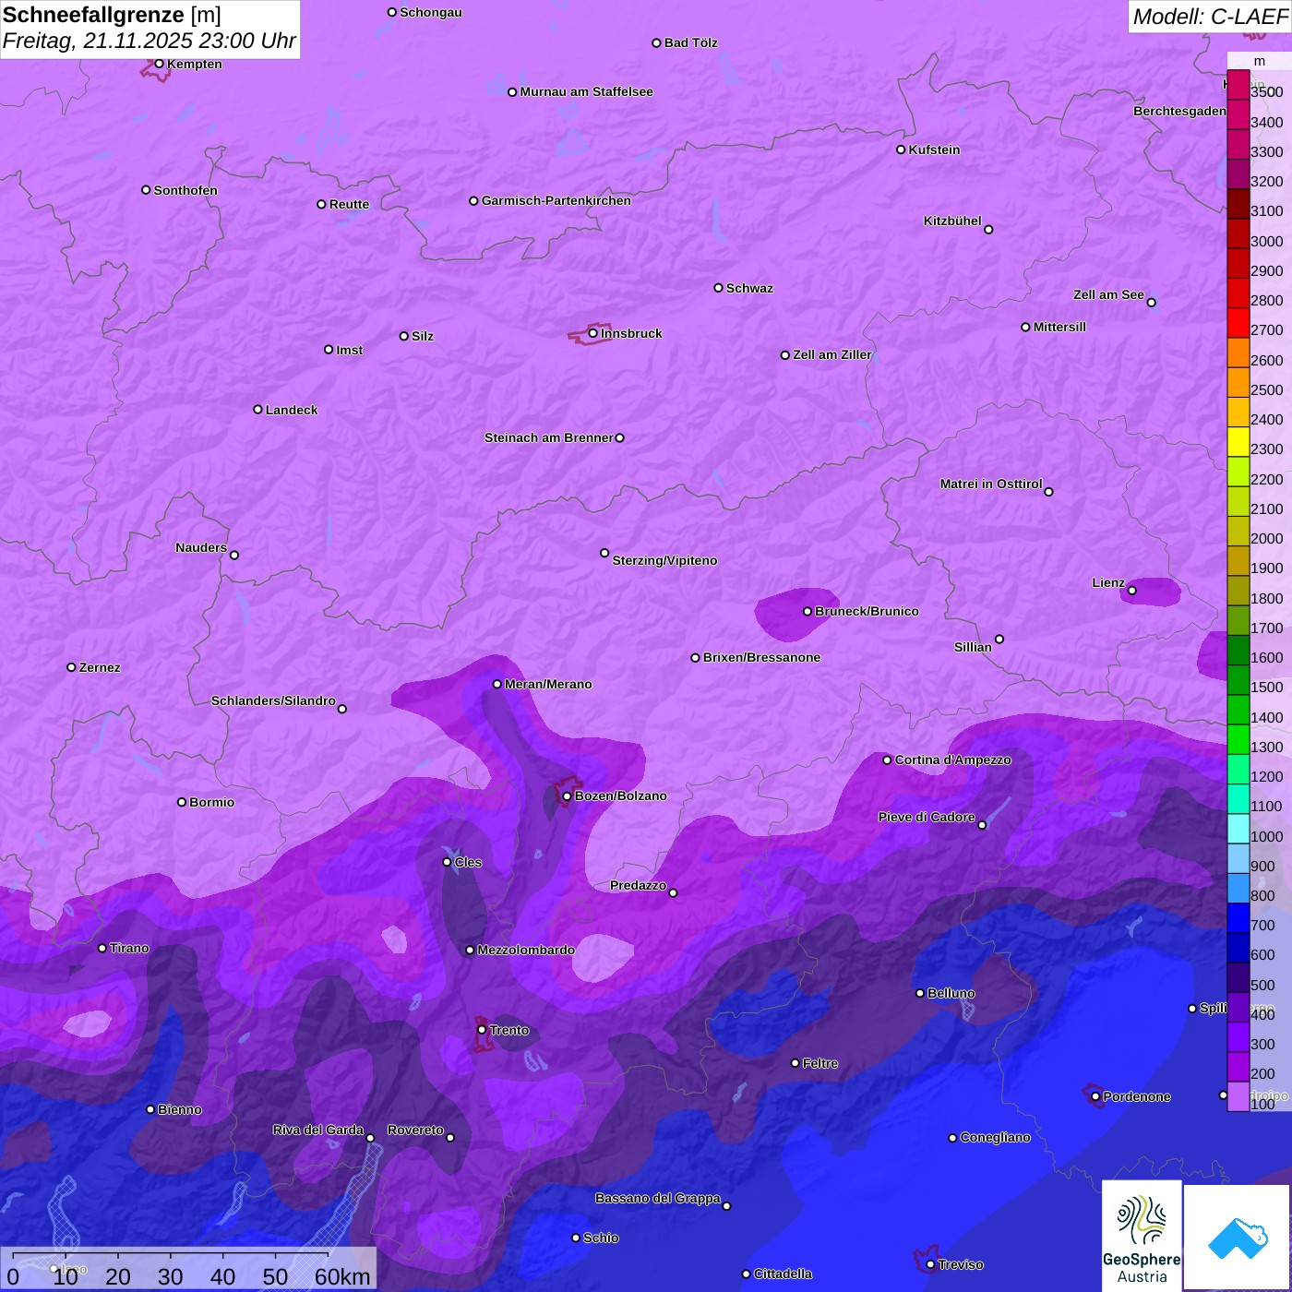Click the Trento city marker dot
Screen dimensions: 1292x1292
pos(482,1030)
